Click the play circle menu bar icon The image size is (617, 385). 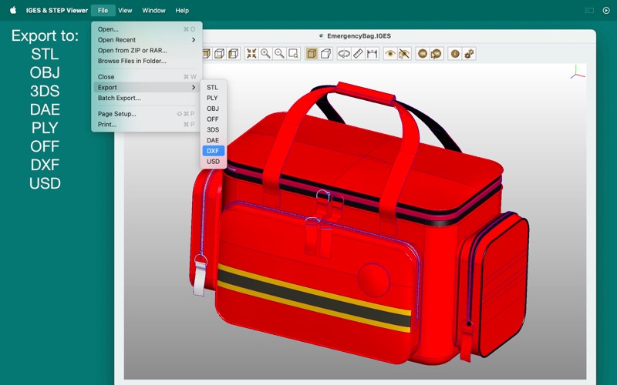tap(606, 10)
